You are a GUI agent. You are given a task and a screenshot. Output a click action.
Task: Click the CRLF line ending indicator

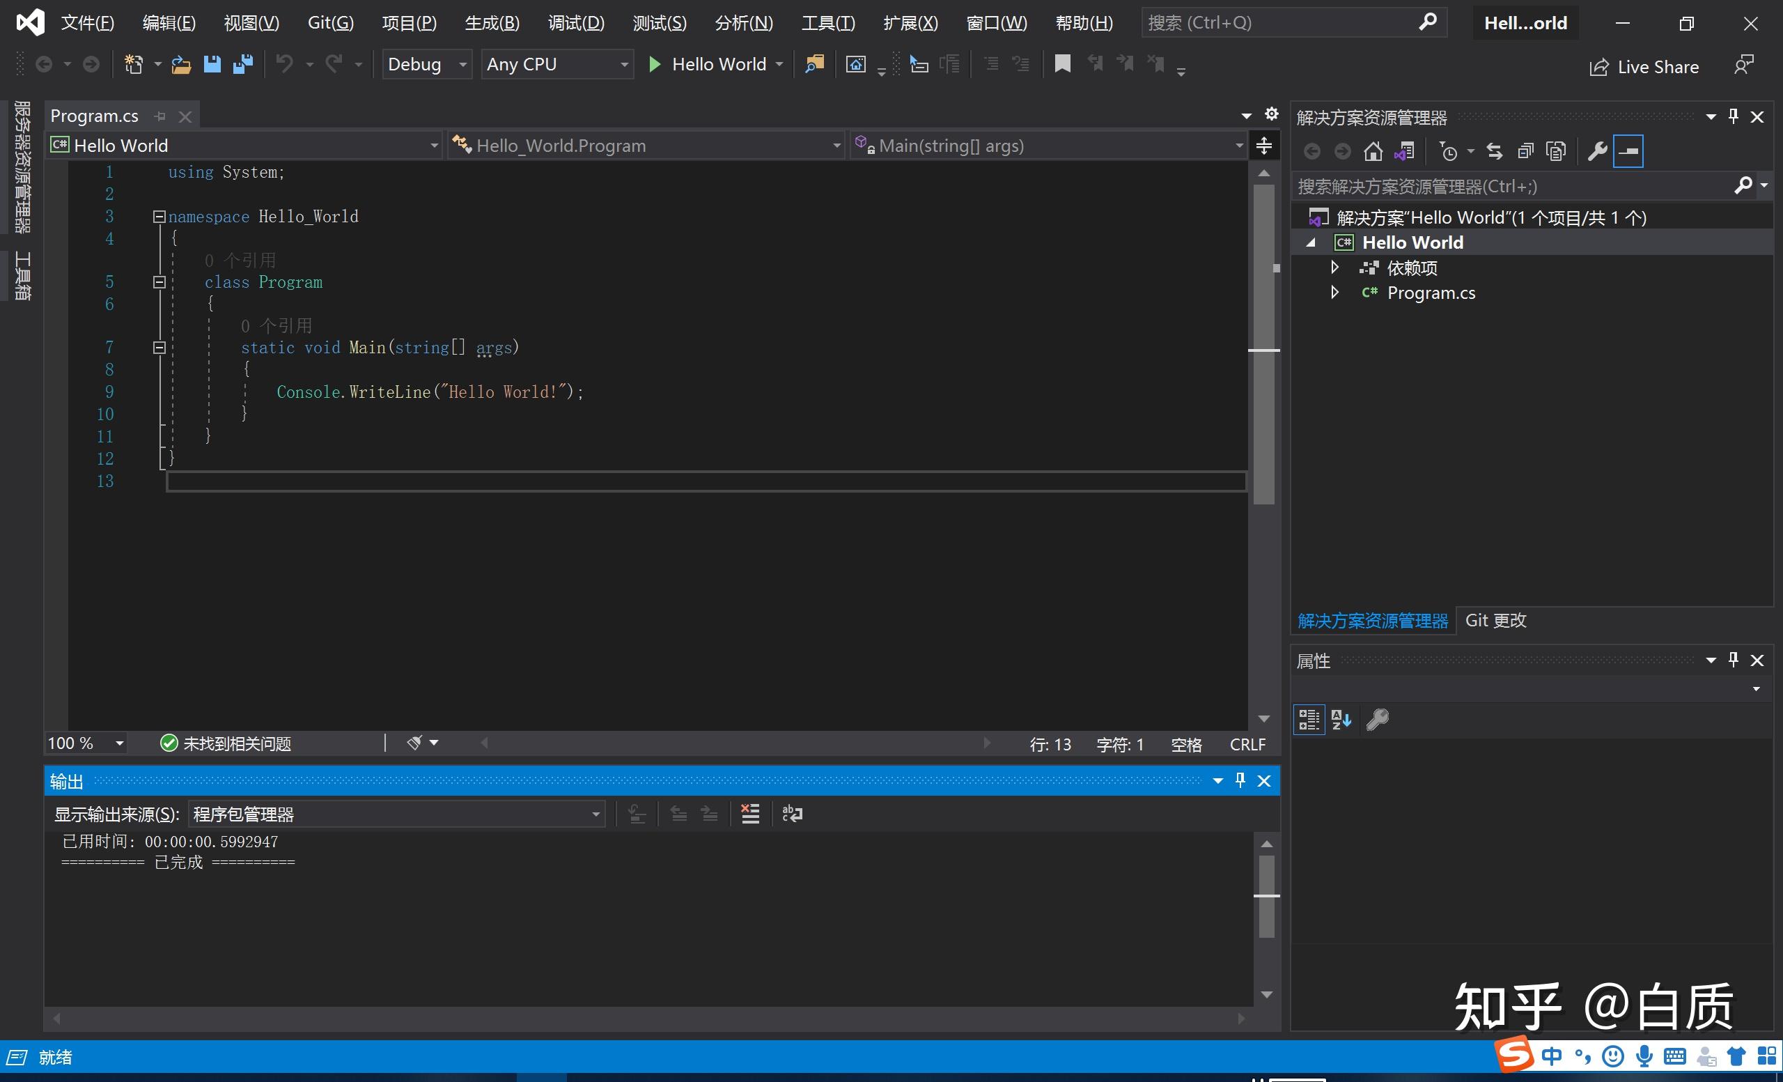pyautogui.click(x=1247, y=744)
